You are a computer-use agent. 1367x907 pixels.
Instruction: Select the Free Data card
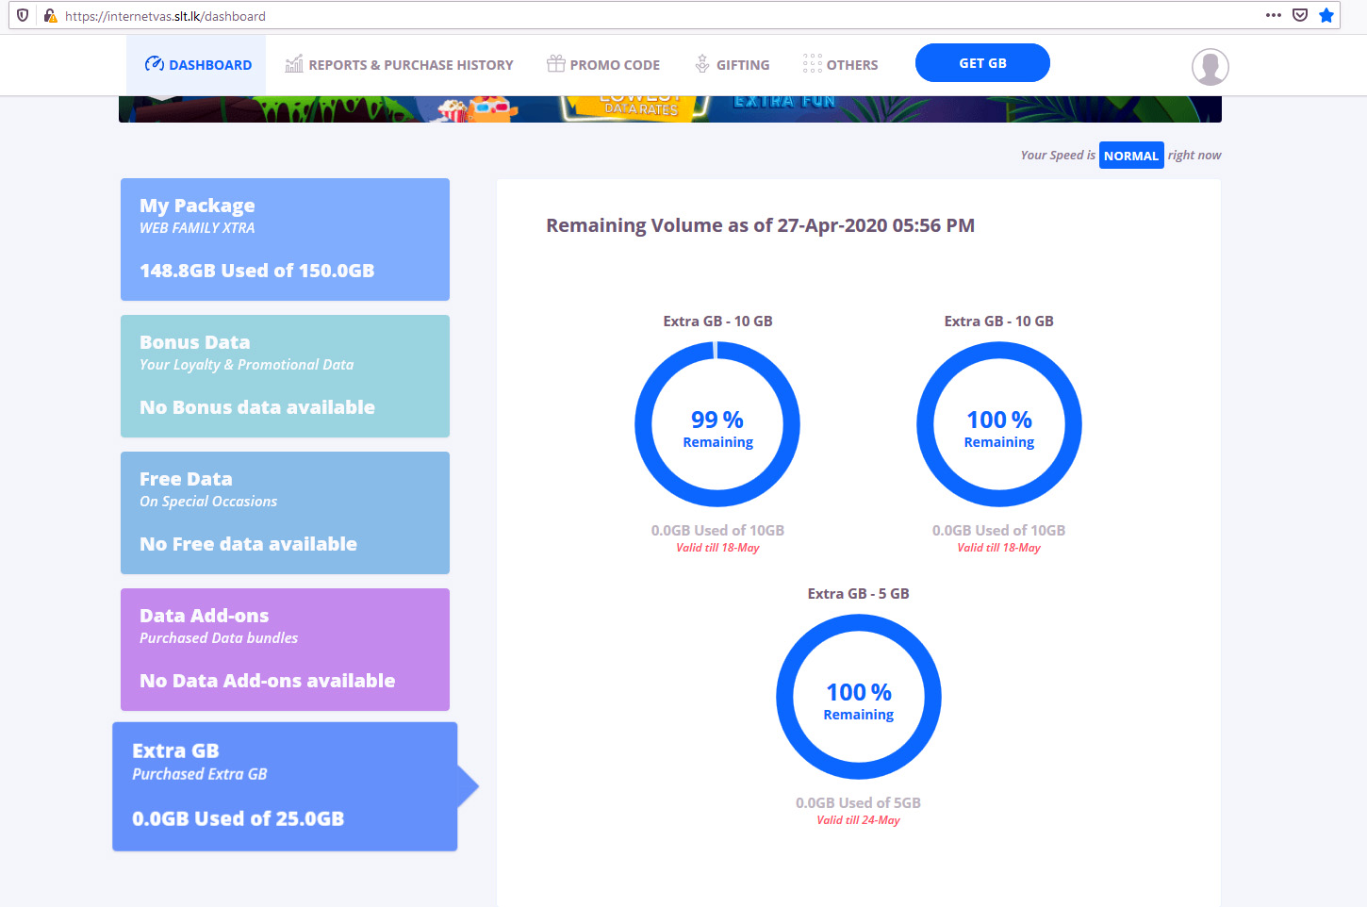[285, 513]
